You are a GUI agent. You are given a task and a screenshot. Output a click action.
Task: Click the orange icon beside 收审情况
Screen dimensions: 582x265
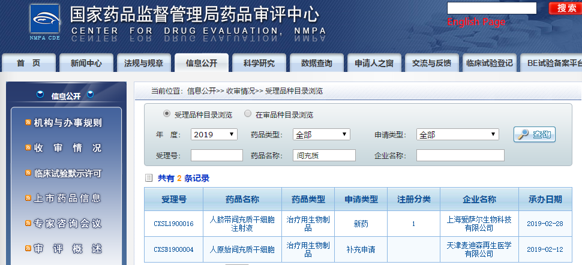click(x=28, y=148)
